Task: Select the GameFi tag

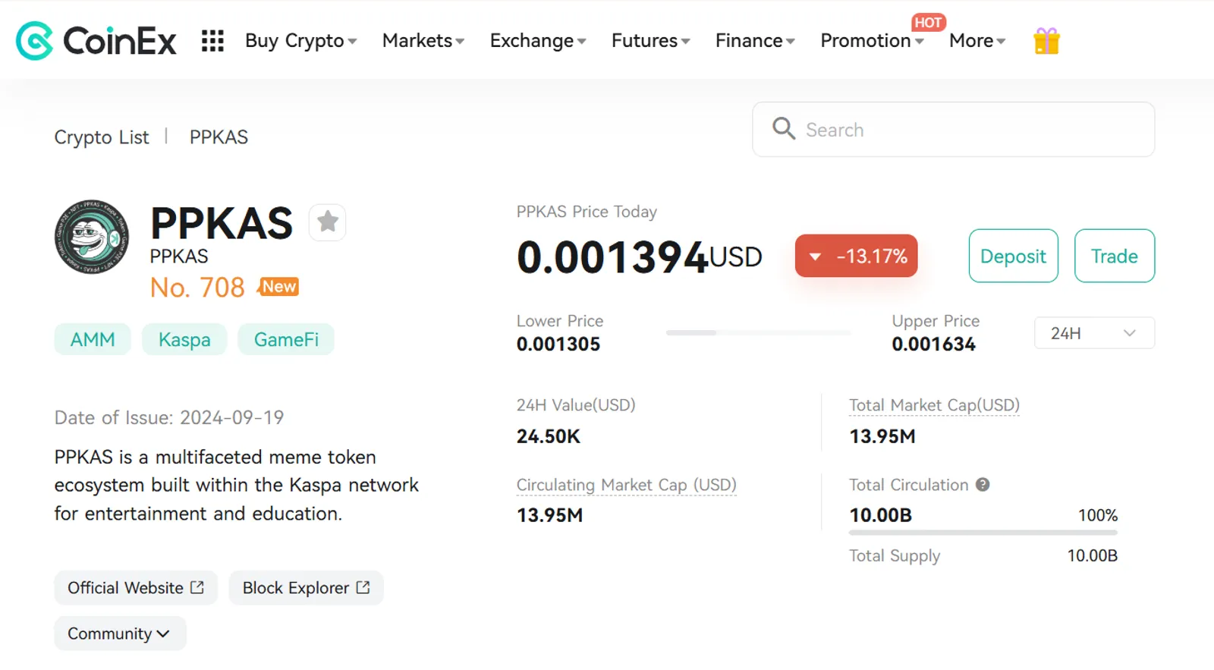Action: point(286,339)
